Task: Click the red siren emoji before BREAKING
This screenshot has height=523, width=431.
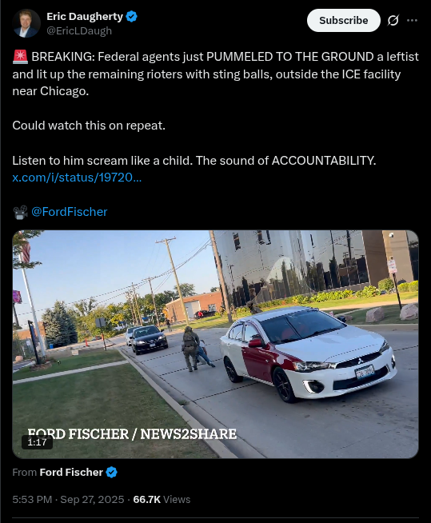Action: coord(20,57)
